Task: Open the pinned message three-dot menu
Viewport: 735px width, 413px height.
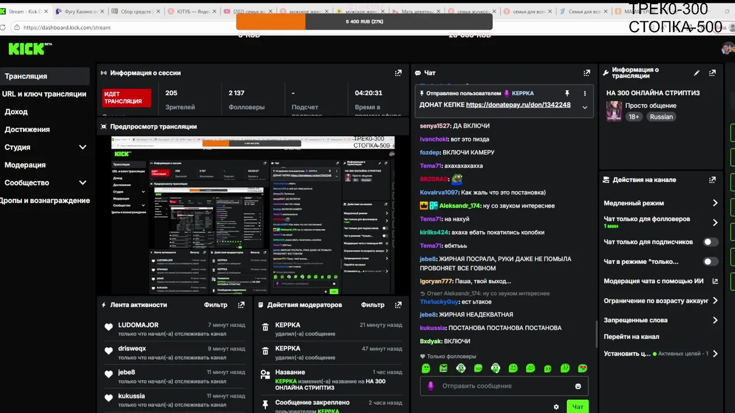Action: point(585,93)
